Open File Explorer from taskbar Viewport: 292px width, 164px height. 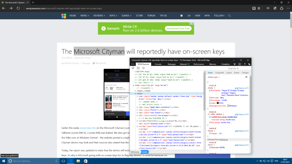pos(78,161)
